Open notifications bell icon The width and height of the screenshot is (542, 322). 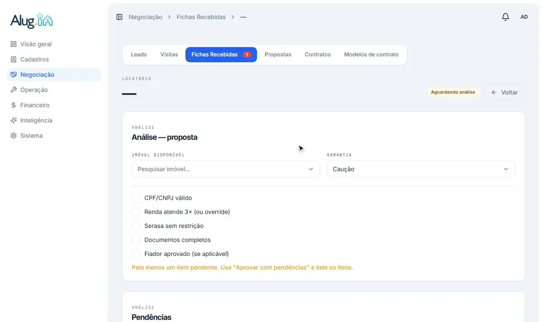click(x=506, y=17)
